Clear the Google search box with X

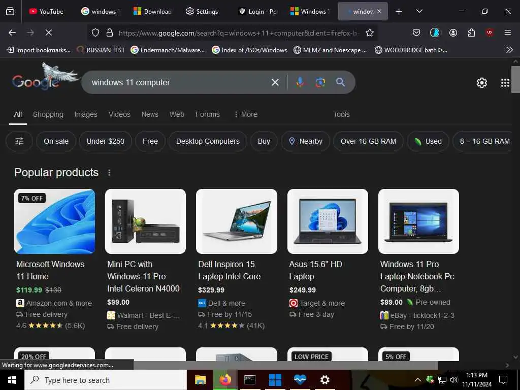(x=275, y=82)
